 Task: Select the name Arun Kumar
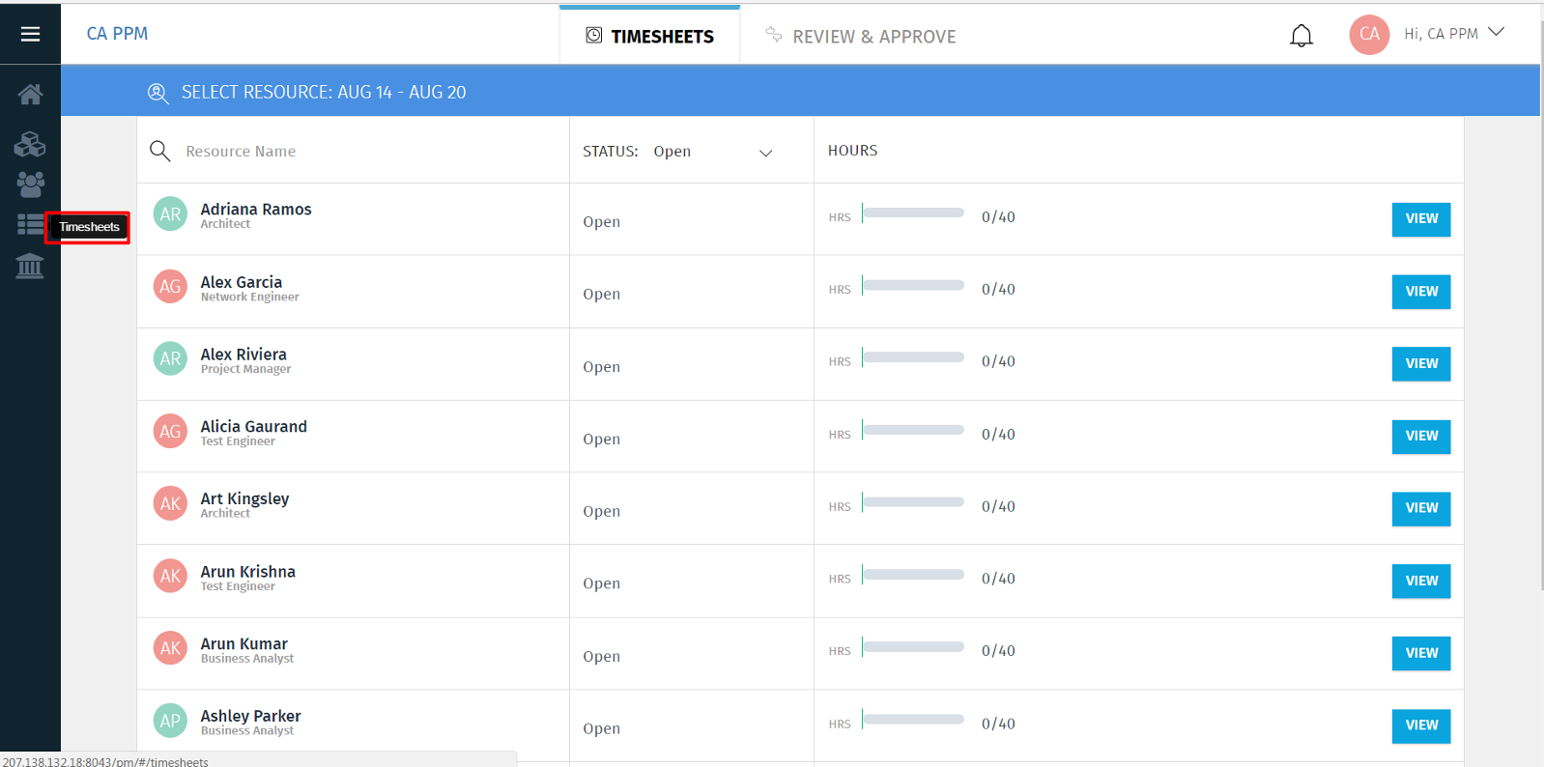coord(244,643)
